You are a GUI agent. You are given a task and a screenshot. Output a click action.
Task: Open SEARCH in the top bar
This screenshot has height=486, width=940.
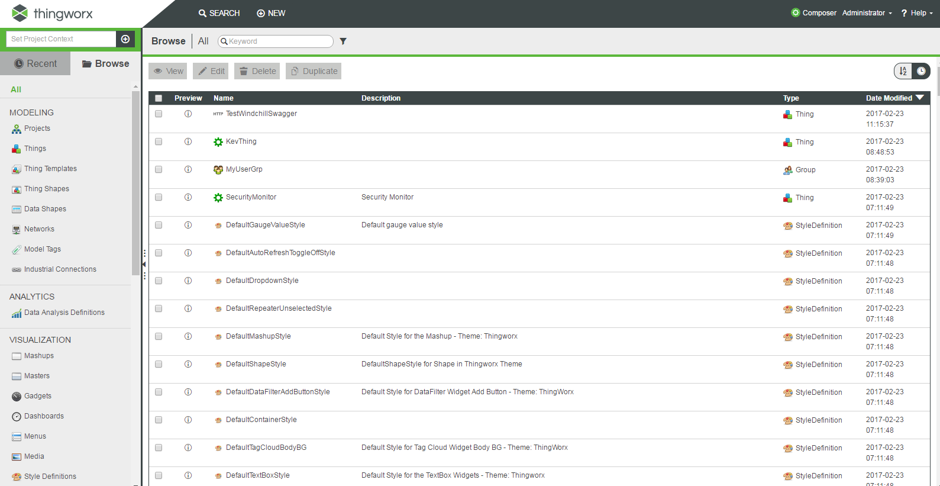pos(219,13)
